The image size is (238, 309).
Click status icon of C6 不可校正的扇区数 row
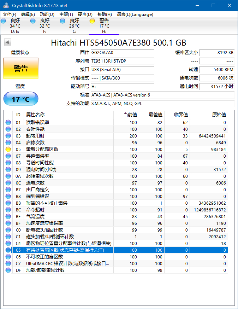8,257
